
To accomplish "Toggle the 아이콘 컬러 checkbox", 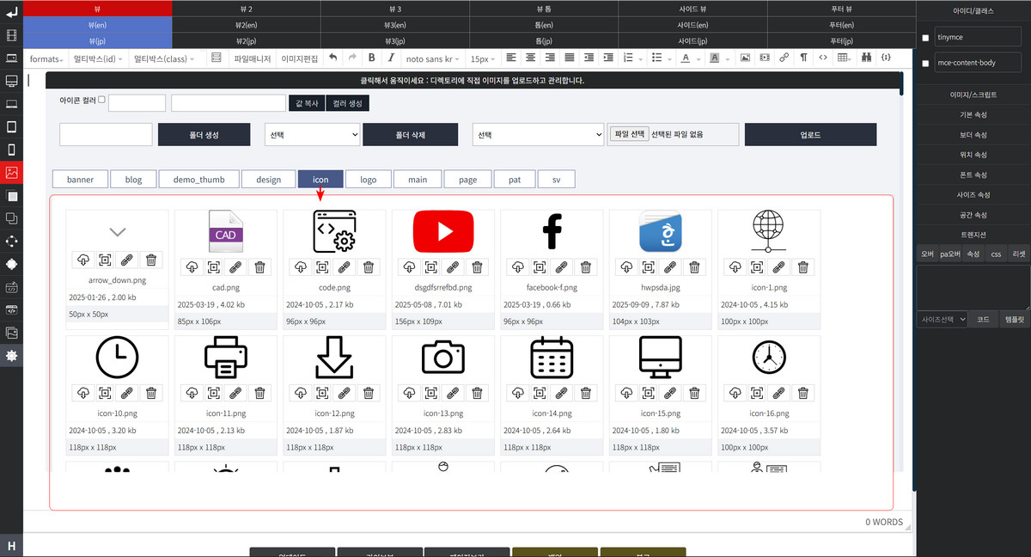I will click(101, 100).
